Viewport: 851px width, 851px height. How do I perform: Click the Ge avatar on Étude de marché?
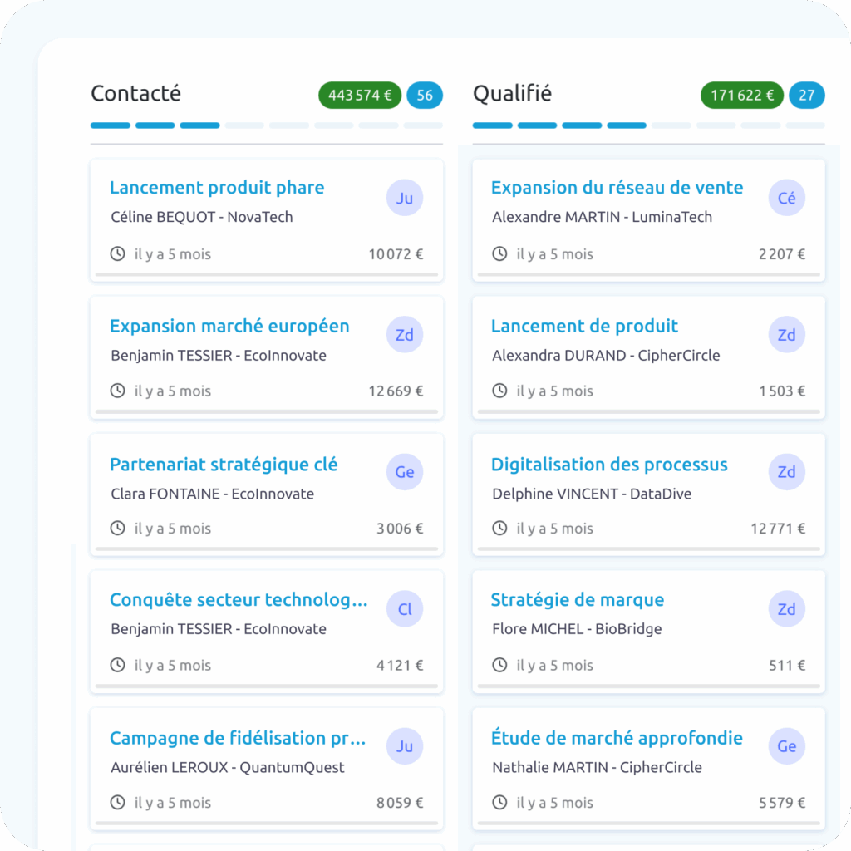786,746
